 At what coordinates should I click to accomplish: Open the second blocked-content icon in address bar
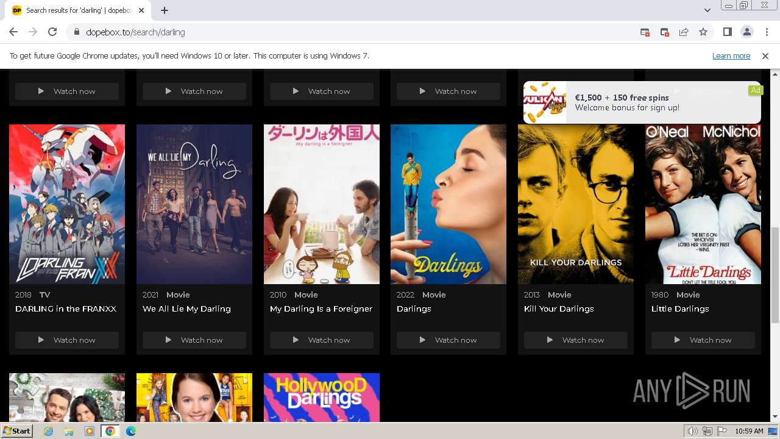tap(665, 32)
